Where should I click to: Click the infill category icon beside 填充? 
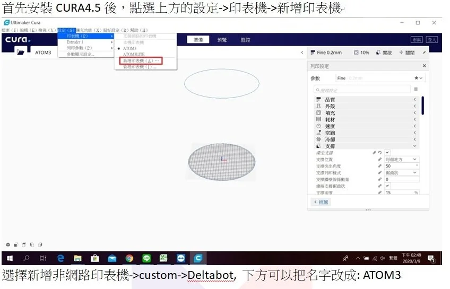click(318, 112)
